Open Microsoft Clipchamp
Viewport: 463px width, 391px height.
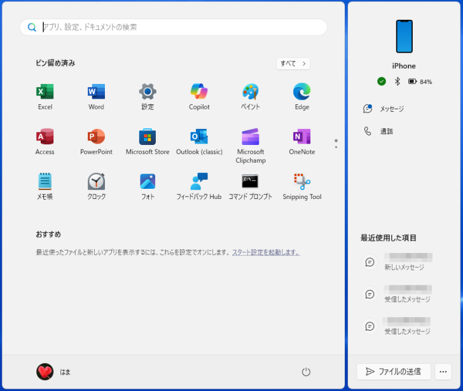point(251,146)
